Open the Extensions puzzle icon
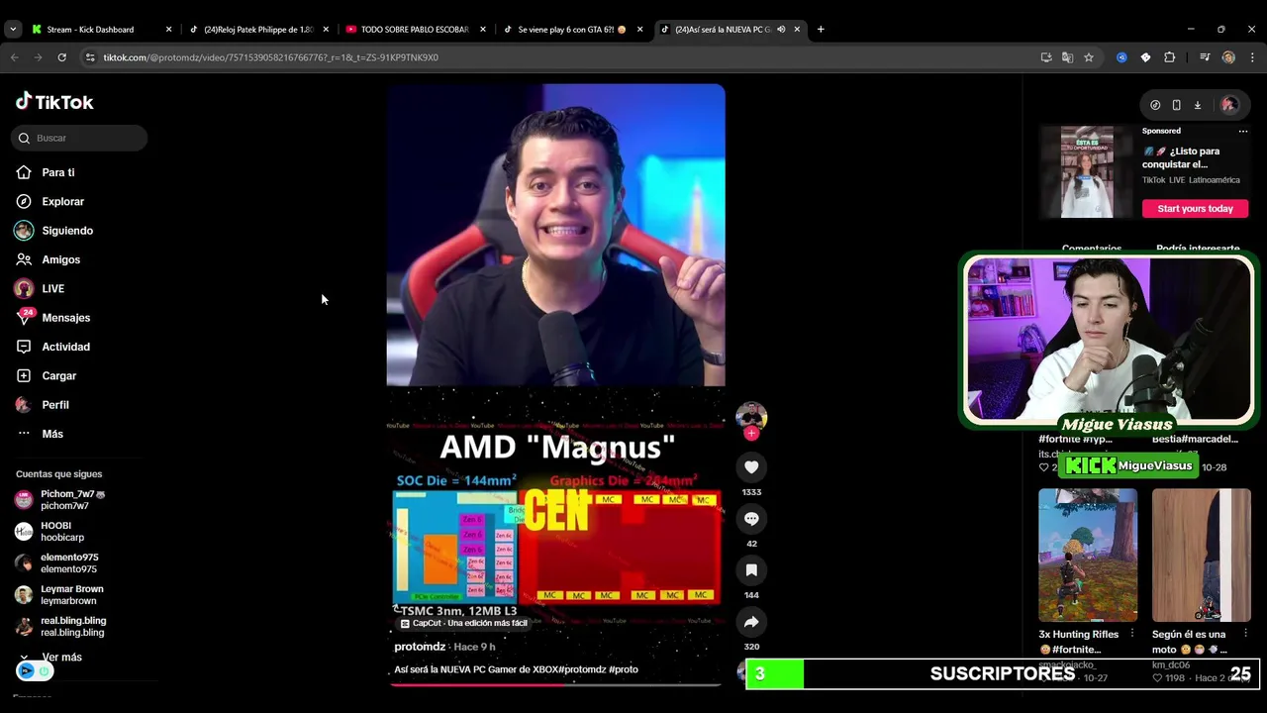This screenshot has width=1267, height=713. click(1169, 57)
